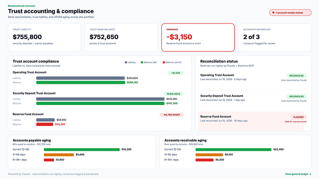
Task: Select Security Deposit Trust Account reconciliation row
Action: tap(253, 98)
